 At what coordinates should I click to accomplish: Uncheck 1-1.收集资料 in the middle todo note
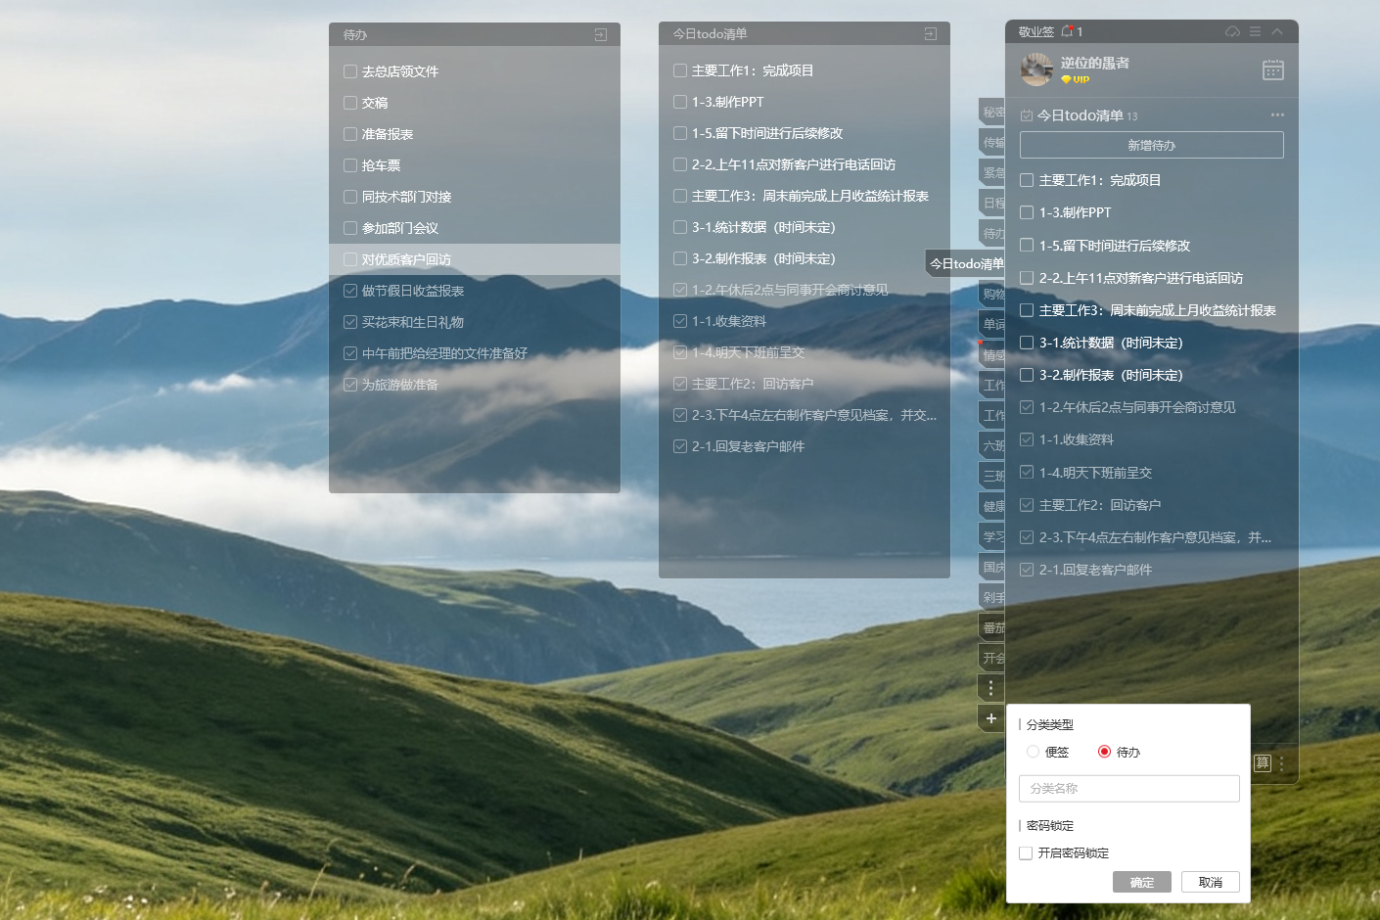point(680,321)
